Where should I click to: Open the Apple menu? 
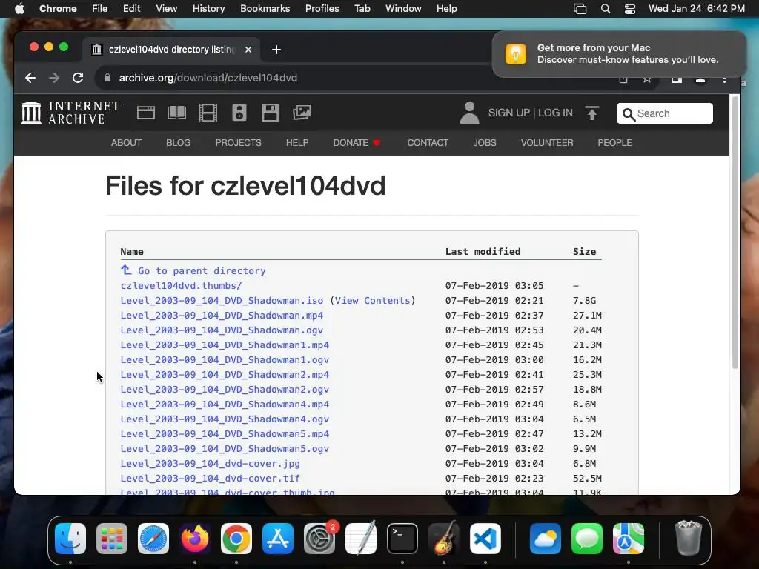point(19,9)
